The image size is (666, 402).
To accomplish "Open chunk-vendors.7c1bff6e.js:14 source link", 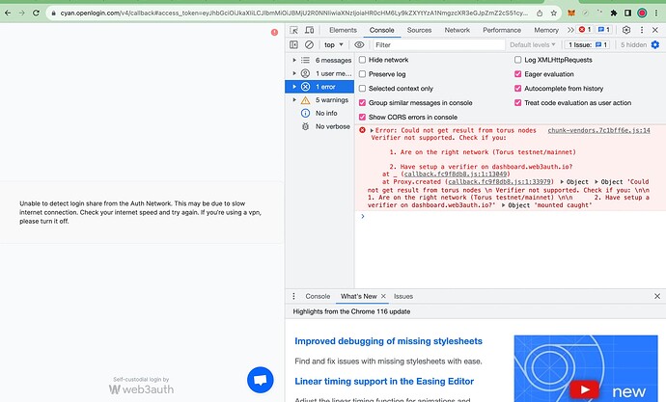I will [x=598, y=130].
